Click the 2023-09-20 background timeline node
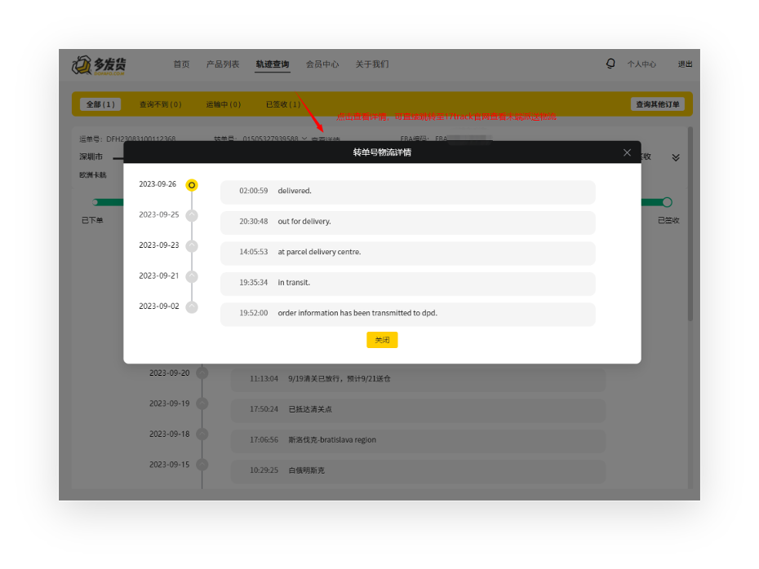The image size is (759, 569). pyautogui.click(x=202, y=373)
